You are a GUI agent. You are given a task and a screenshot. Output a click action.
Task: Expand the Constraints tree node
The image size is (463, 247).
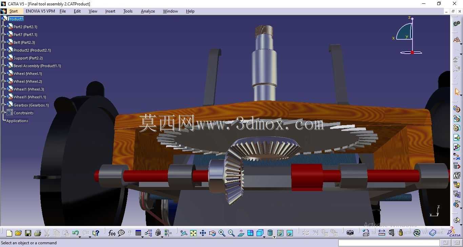pyautogui.click(x=3, y=113)
